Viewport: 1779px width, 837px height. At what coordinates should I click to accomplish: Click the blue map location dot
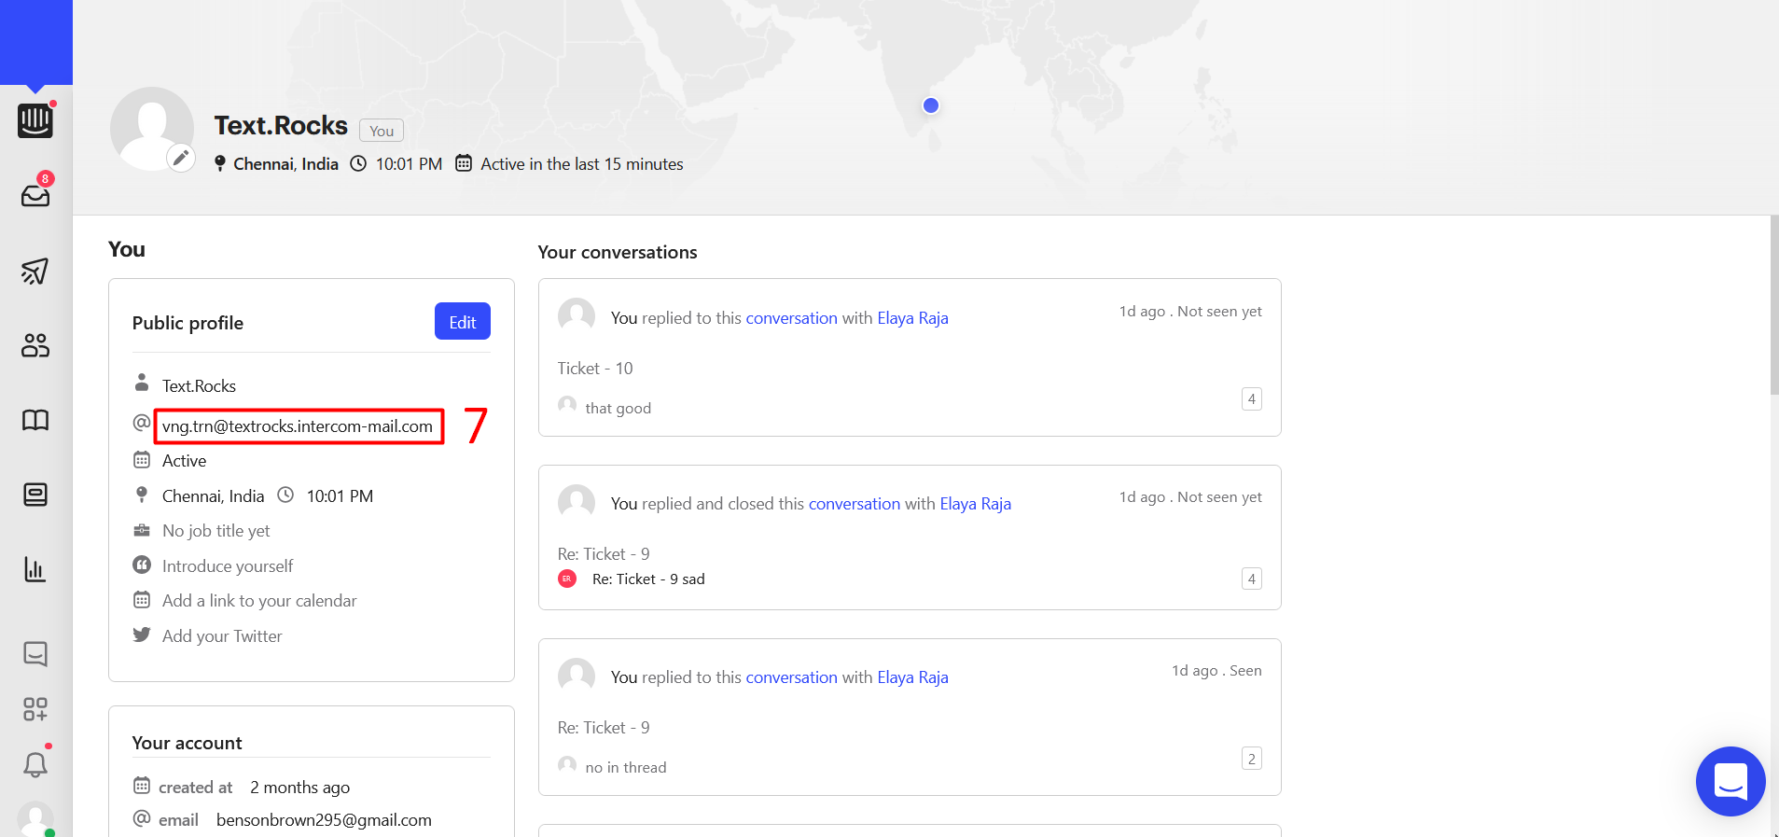(x=930, y=105)
